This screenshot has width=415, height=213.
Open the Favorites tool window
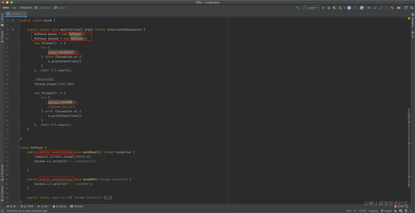[2, 194]
